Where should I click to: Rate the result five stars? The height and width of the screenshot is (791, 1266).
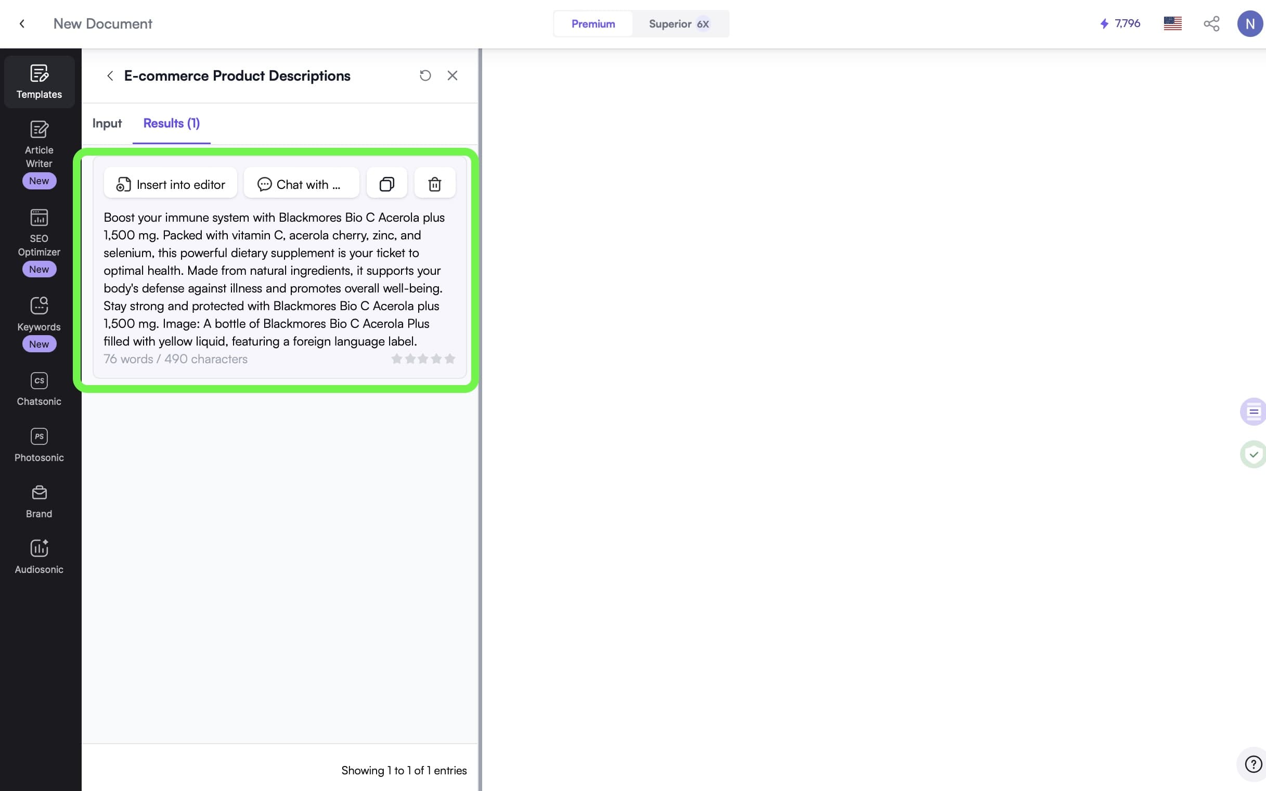450,359
